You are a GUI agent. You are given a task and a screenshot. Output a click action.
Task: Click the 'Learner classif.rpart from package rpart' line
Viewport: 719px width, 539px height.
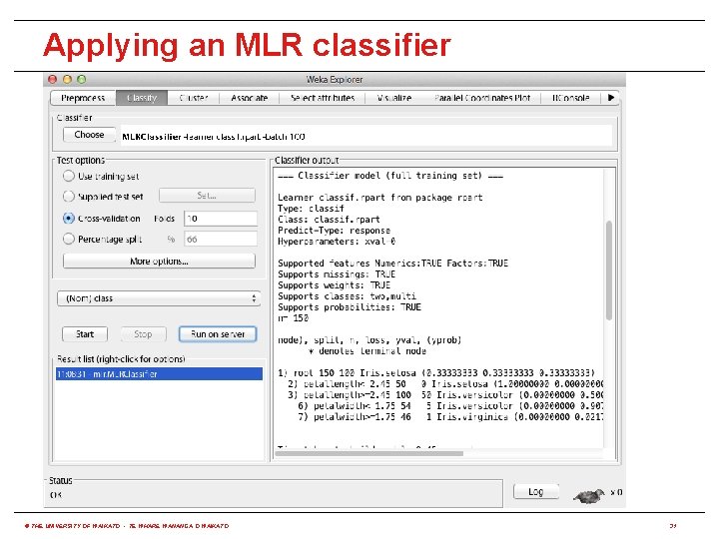coord(380,198)
